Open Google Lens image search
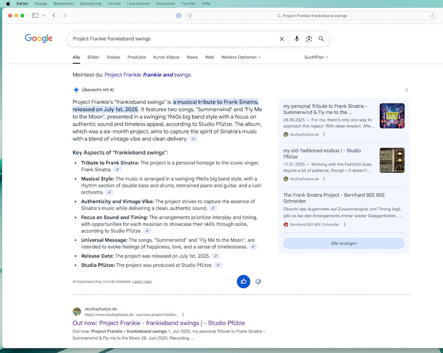Viewport: 443px width, 353px height. coord(309,39)
